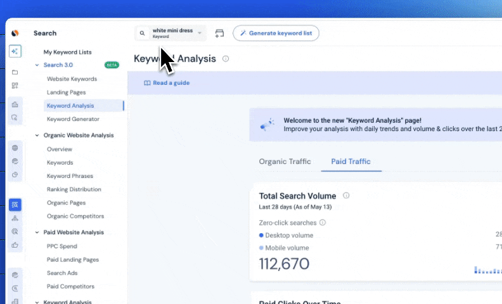Image resolution: width=502 pixels, height=304 pixels.
Task: Click the add-to-list icon beside keyword box
Action: tap(219, 34)
